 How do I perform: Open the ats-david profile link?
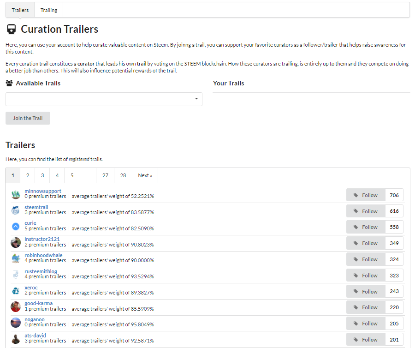click(x=35, y=336)
